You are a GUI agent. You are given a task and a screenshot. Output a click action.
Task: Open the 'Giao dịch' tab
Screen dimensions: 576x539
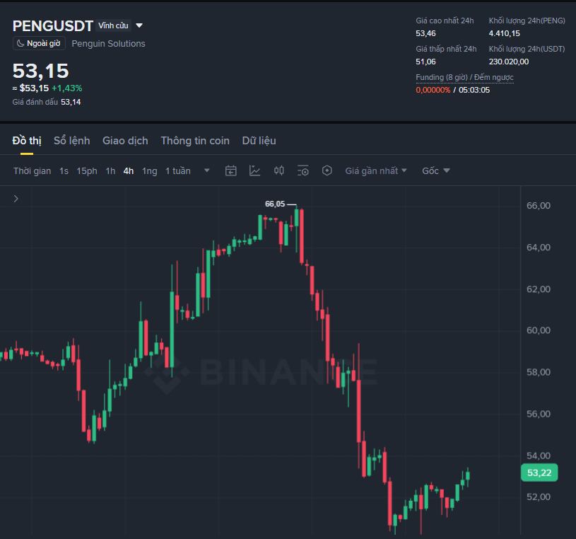[125, 141]
